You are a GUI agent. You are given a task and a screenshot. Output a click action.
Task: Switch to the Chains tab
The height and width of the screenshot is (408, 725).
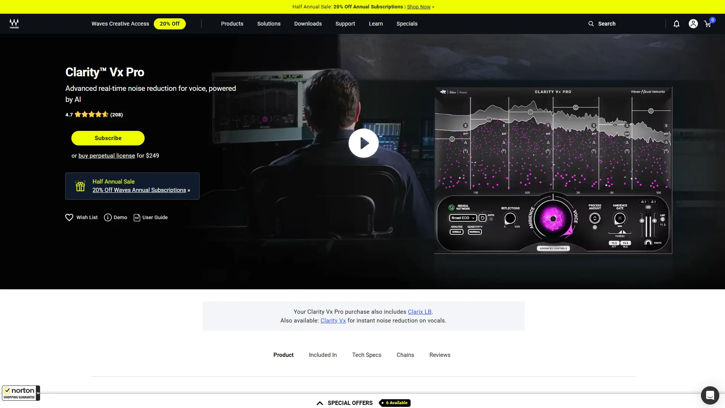405,355
